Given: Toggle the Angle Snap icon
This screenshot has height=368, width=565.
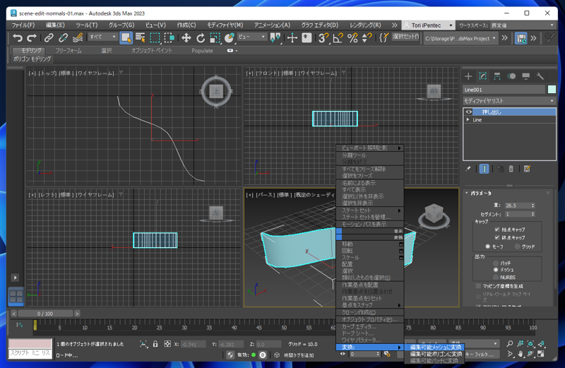Looking at the screenshot, I should coord(338,37).
